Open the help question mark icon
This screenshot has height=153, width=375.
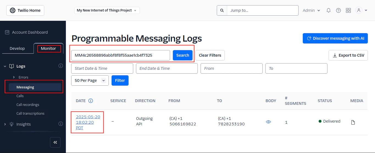pos(338,10)
